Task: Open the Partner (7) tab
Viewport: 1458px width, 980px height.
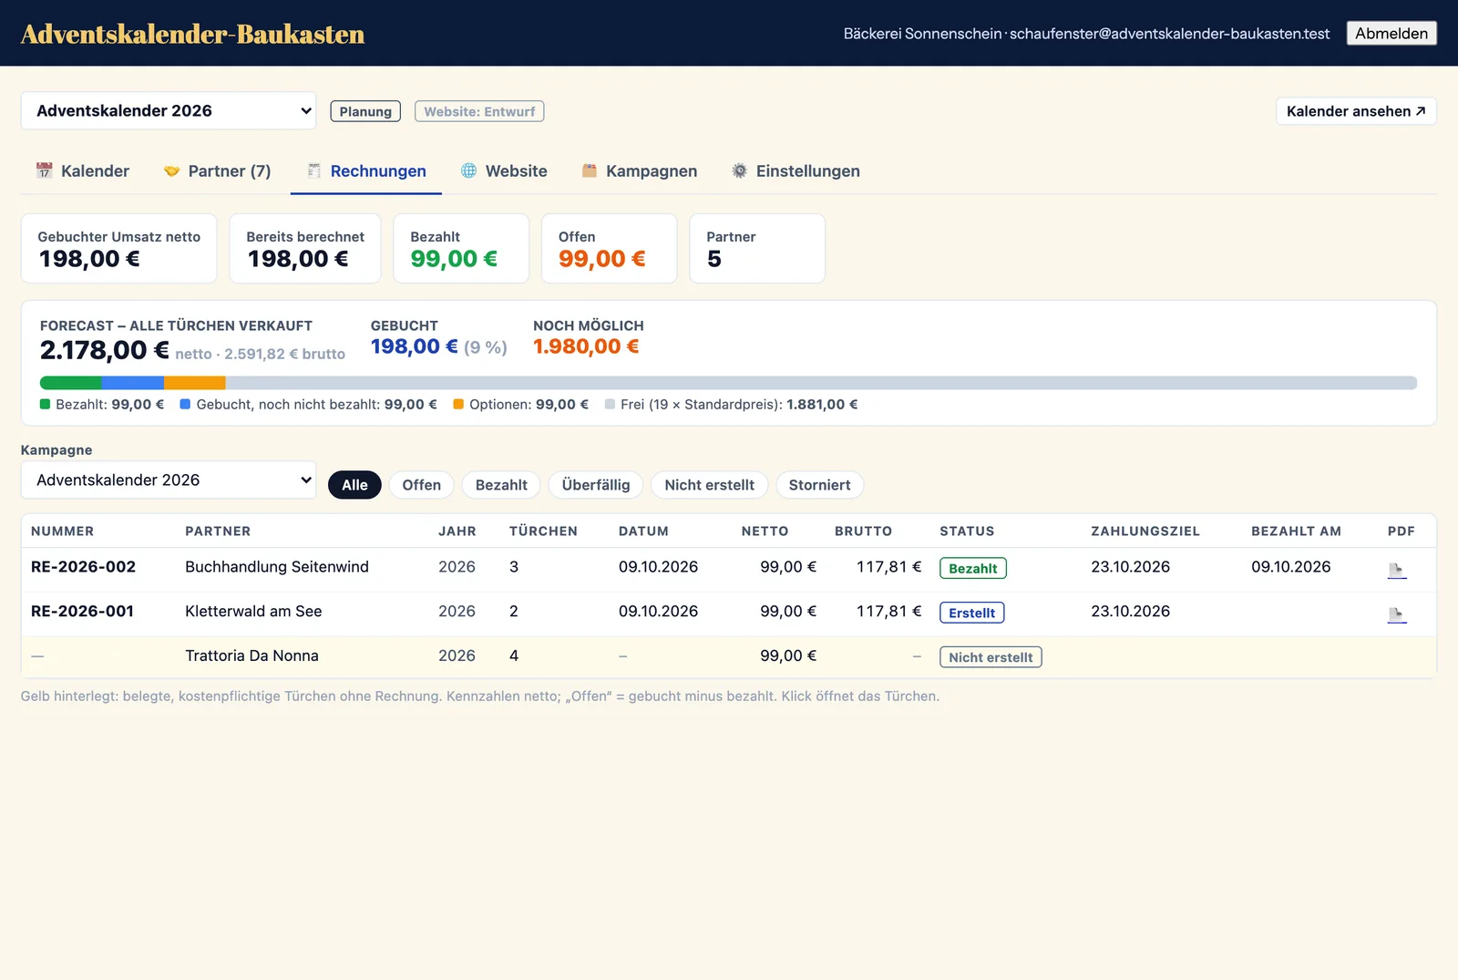Action: pos(217,171)
